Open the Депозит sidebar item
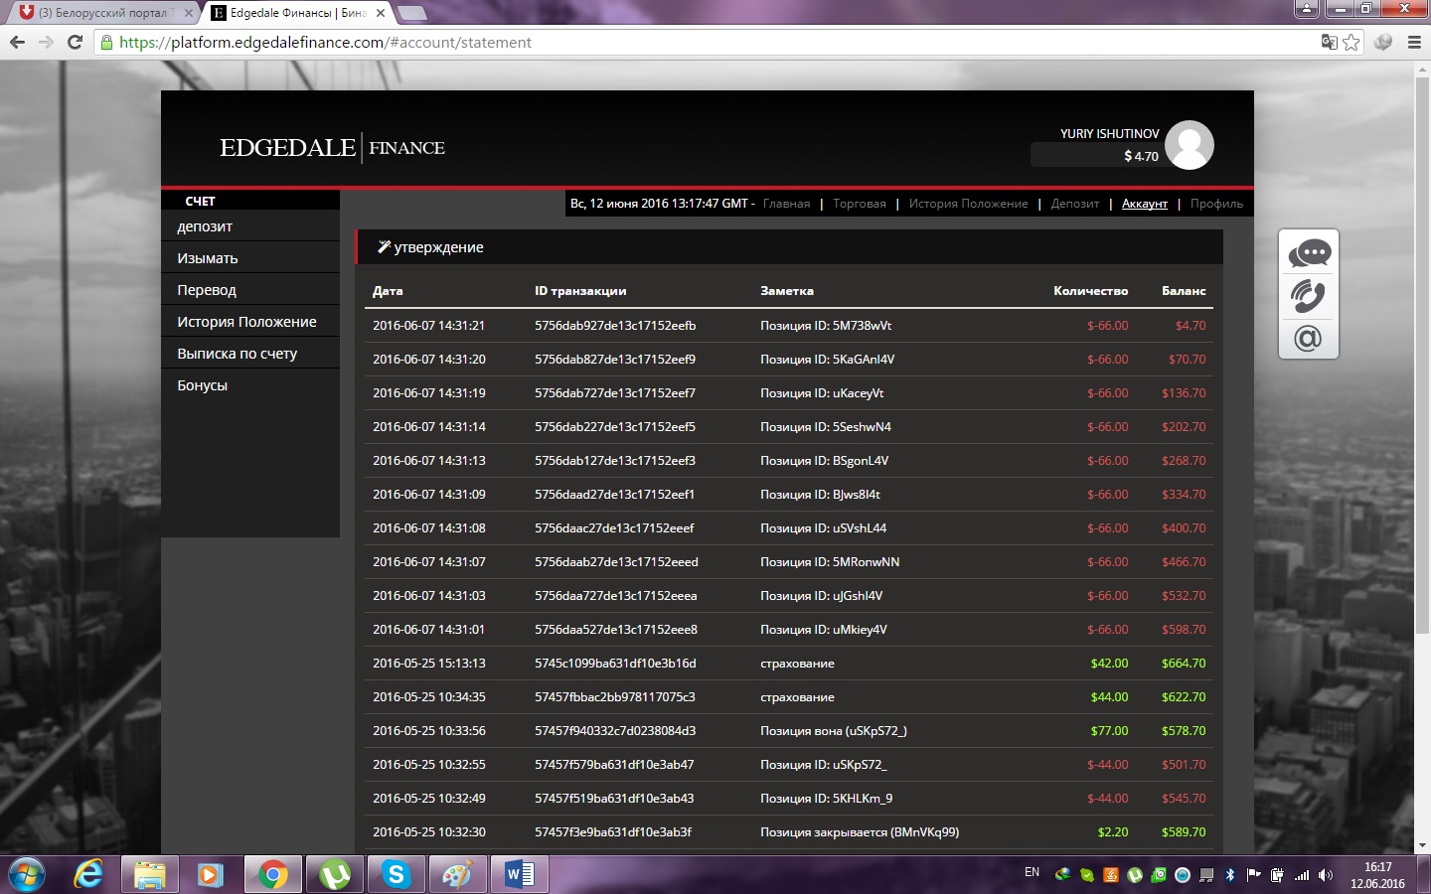This screenshot has width=1431, height=894. click(x=205, y=226)
